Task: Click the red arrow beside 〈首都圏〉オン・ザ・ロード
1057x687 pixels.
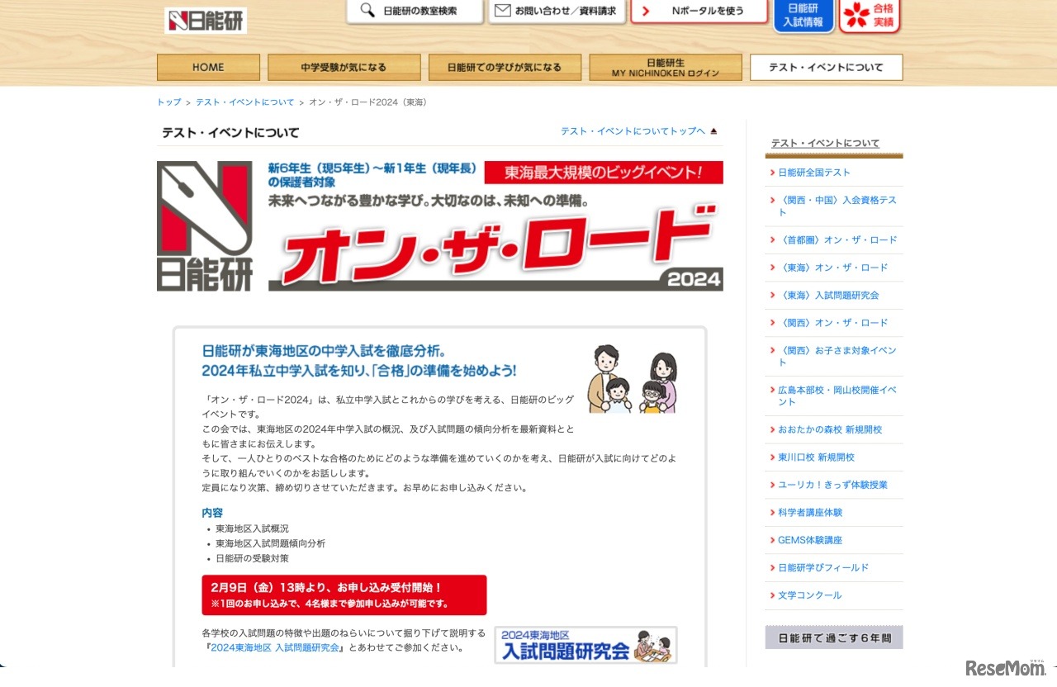Action: (772, 240)
